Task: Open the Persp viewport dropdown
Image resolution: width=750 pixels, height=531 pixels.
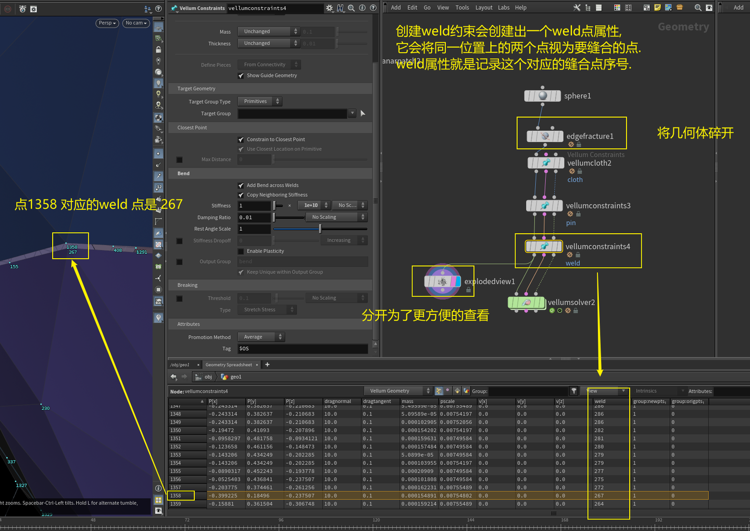Action: pyautogui.click(x=107, y=23)
